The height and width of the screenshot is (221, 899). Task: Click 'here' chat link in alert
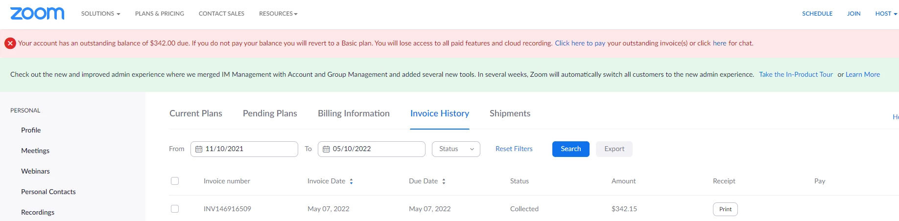point(719,43)
